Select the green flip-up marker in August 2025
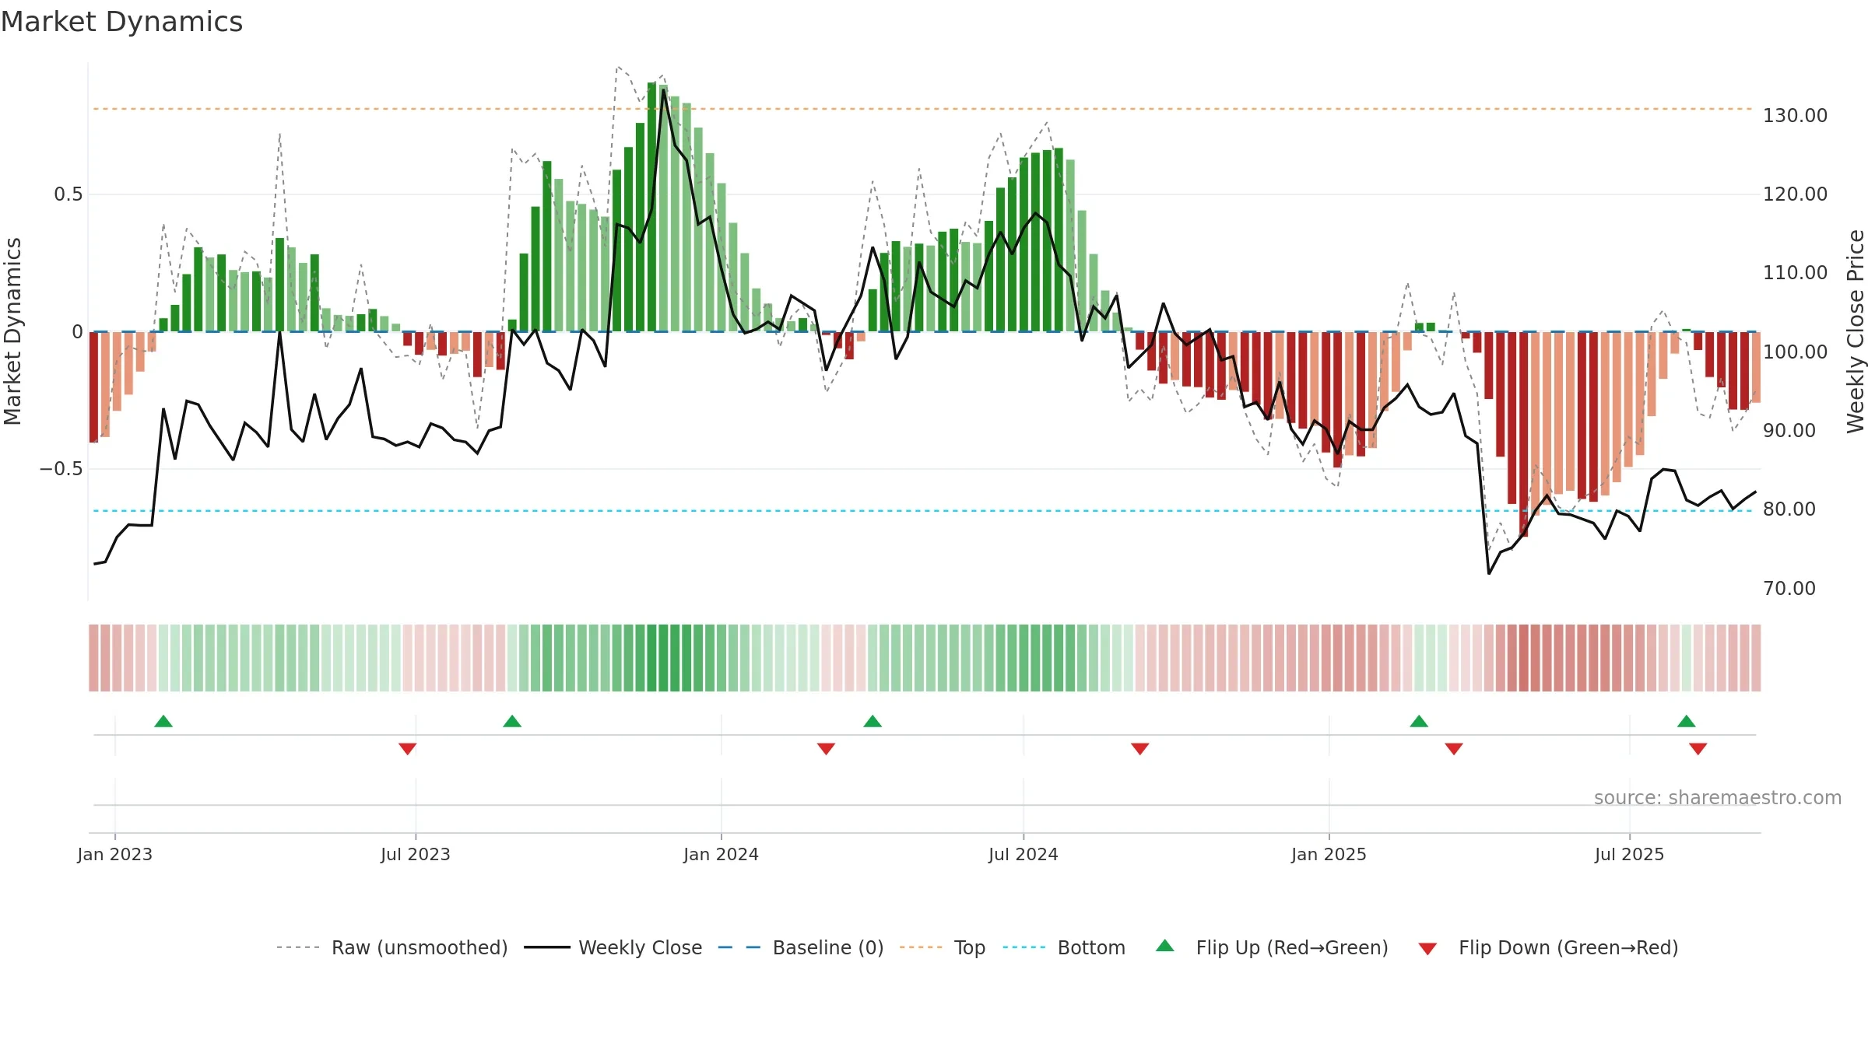The width and height of the screenshot is (1868, 1050). click(1687, 721)
